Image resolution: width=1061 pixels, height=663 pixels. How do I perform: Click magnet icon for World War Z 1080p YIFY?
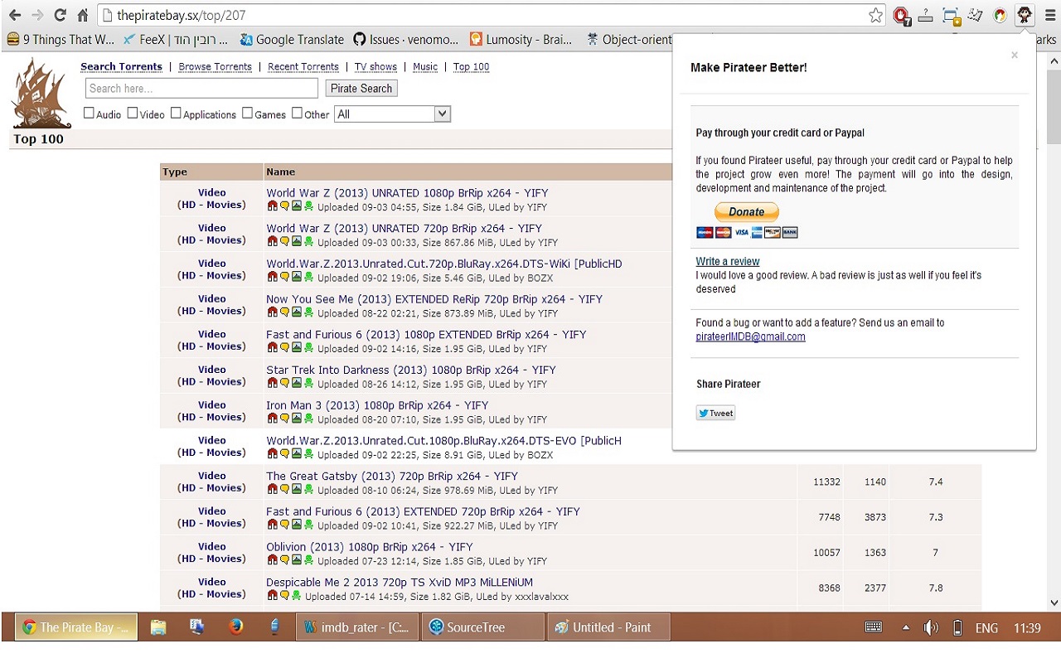273,206
